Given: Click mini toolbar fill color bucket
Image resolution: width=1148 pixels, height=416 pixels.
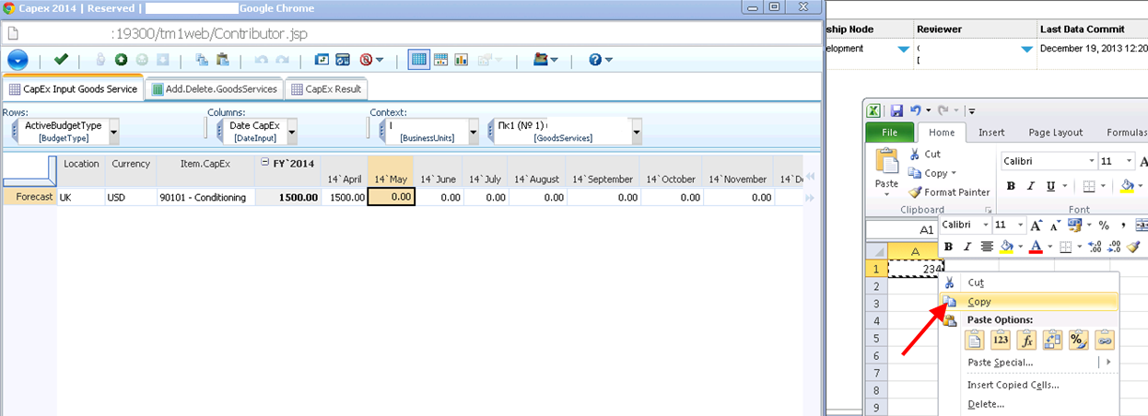Looking at the screenshot, I should [x=1007, y=247].
